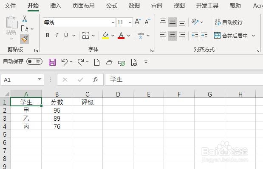263x169 pixels.
Task: Apply cell borders icon
Action: tap(85, 36)
